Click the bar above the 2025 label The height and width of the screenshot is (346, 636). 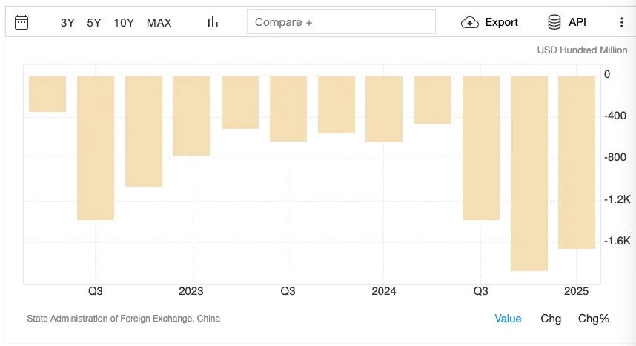pos(577,162)
